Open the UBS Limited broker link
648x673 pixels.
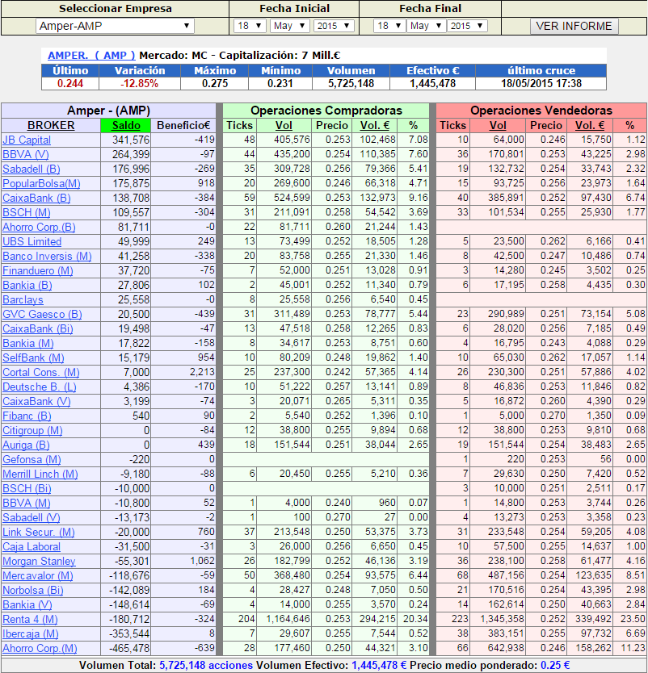(32, 241)
